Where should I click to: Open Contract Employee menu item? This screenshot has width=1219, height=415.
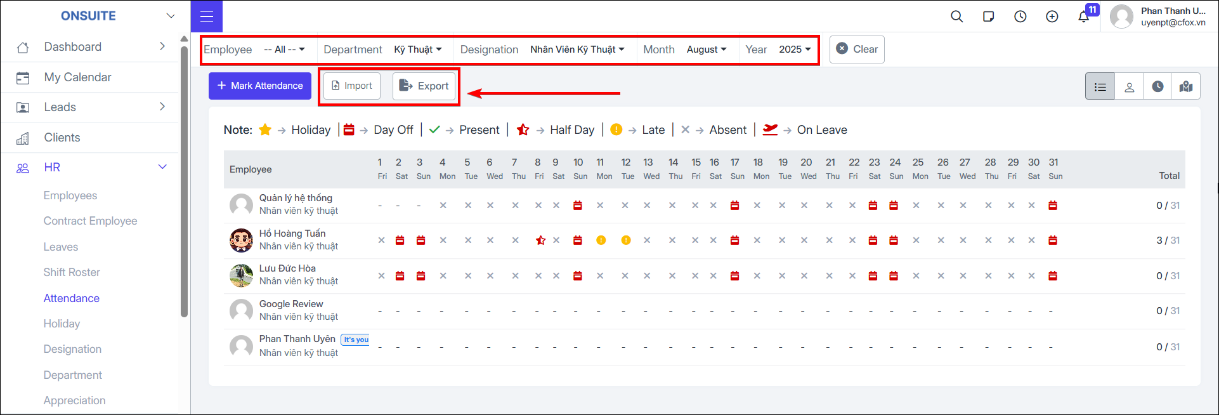90,221
